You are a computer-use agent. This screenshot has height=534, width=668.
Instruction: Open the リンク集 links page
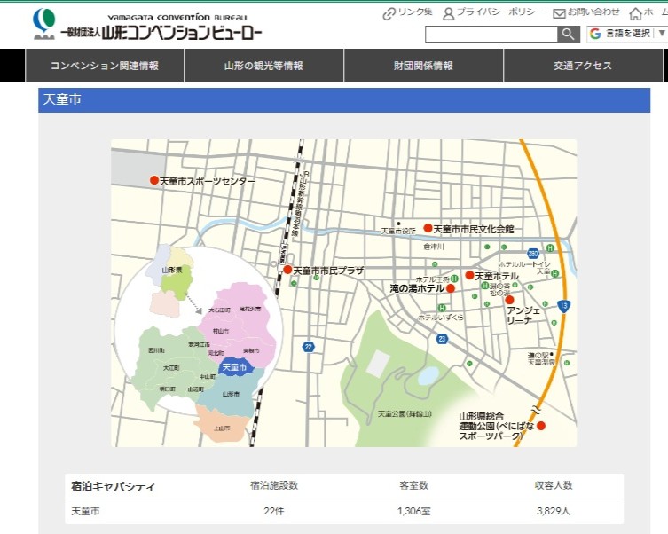tap(407, 12)
